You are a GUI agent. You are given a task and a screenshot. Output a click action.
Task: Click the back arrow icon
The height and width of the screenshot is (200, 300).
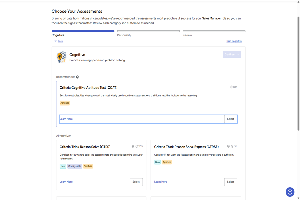coord(55,41)
